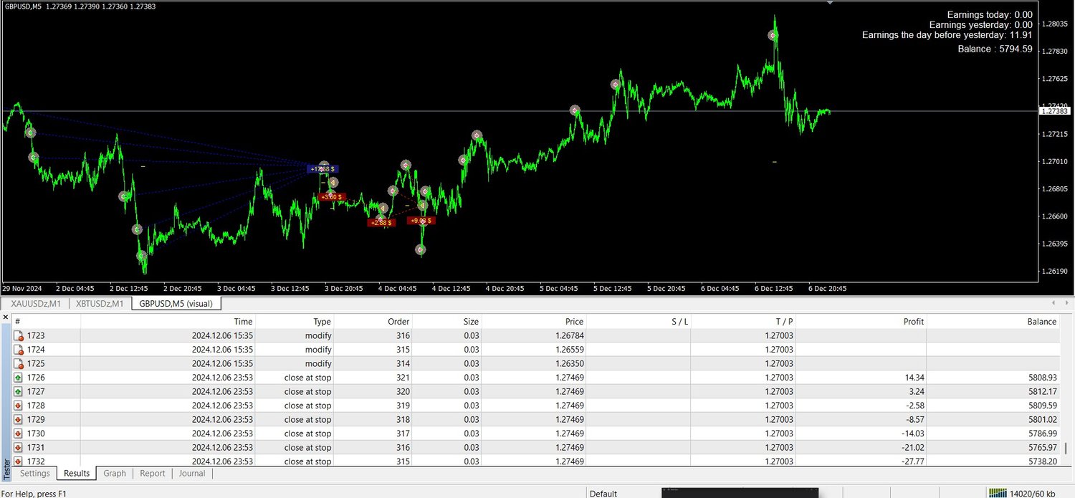Click the red down-arrow icon in row 1729
The height and width of the screenshot is (498, 1075).
coord(19,419)
